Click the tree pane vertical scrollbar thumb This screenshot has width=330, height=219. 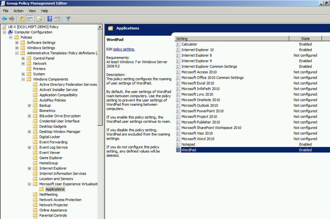pos(100,78)
